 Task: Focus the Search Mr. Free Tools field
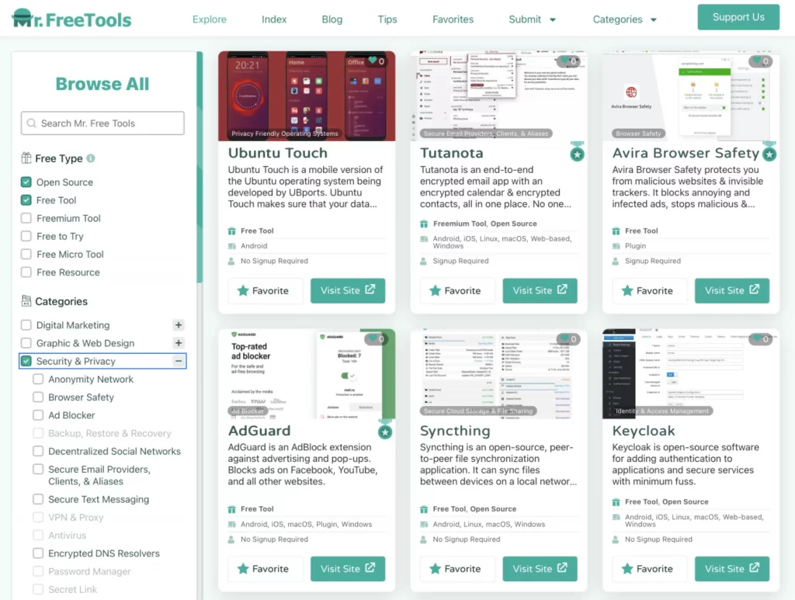pyautogui.click(x=102, y=123)
